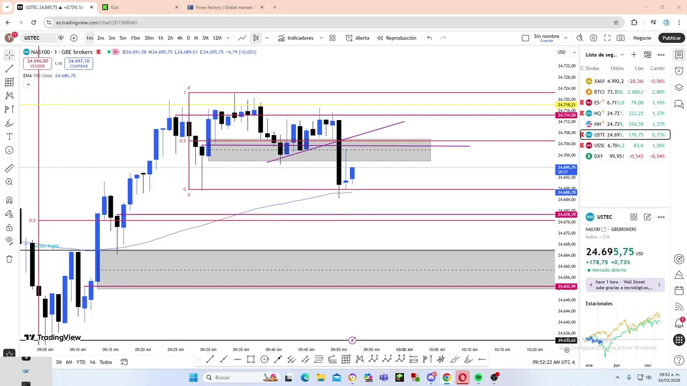The height and width of the screenshot is (386, 687).
Task: Click quick search icon in top bar
Action: coord(580,38)
